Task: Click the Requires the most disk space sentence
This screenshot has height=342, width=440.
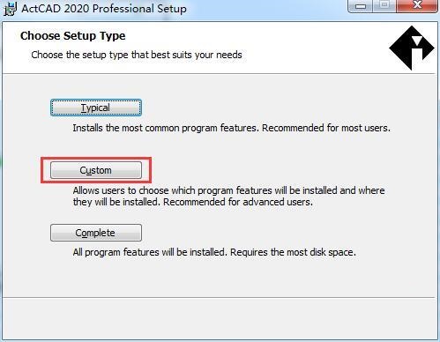Action: point(293,252)
